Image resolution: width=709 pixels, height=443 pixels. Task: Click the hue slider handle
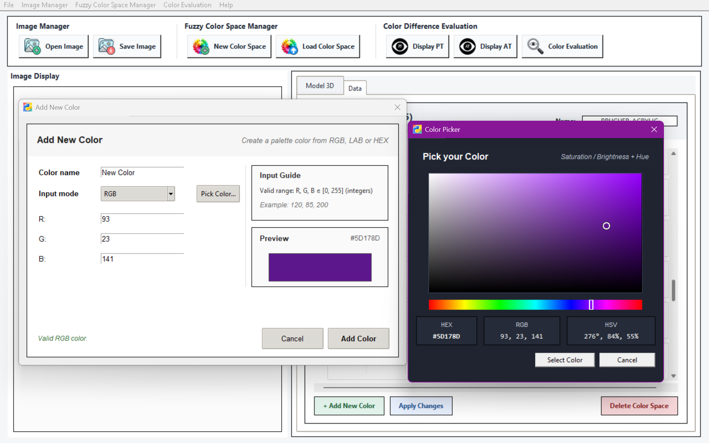click(x=591, y=305)
